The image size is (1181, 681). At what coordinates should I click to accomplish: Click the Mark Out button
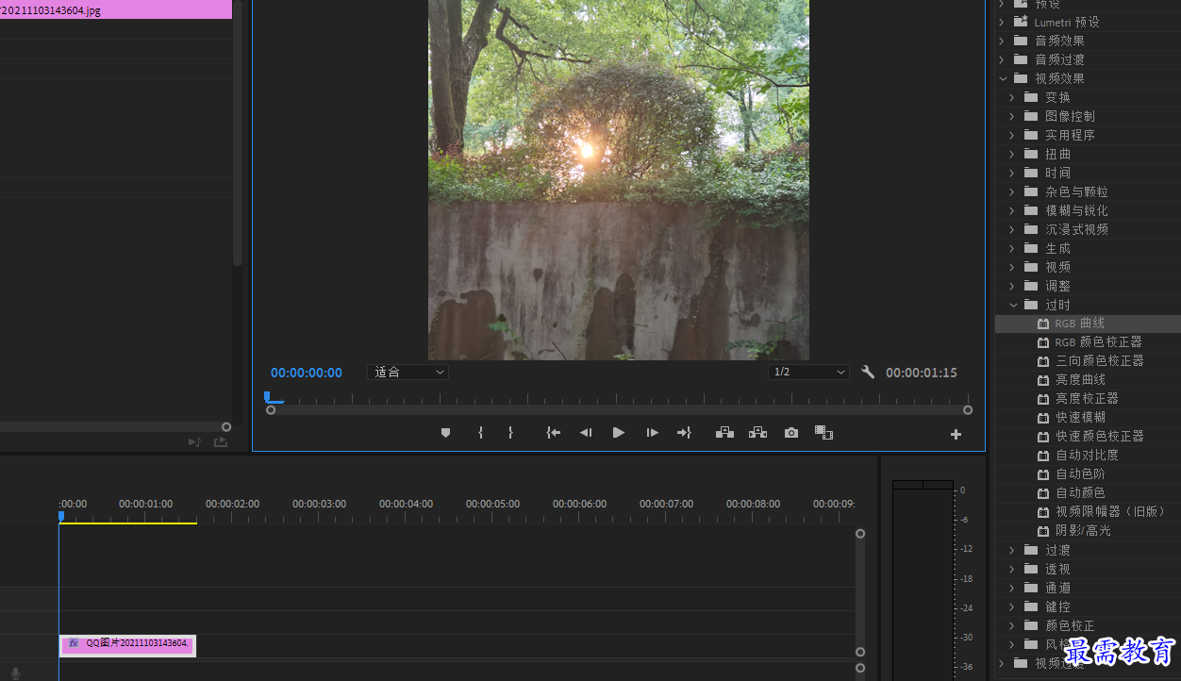coord(510,433)
